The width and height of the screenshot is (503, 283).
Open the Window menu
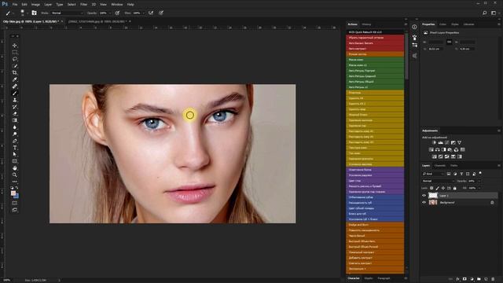[x=117, y=5]
